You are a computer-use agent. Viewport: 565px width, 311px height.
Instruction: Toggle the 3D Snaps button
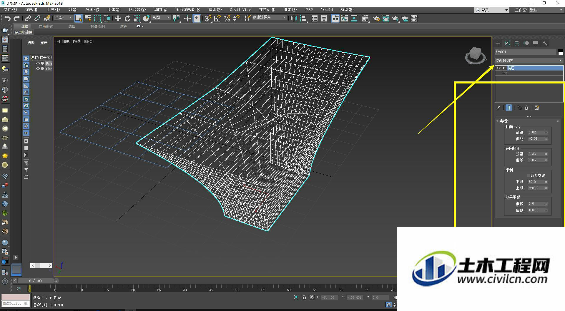208,18
